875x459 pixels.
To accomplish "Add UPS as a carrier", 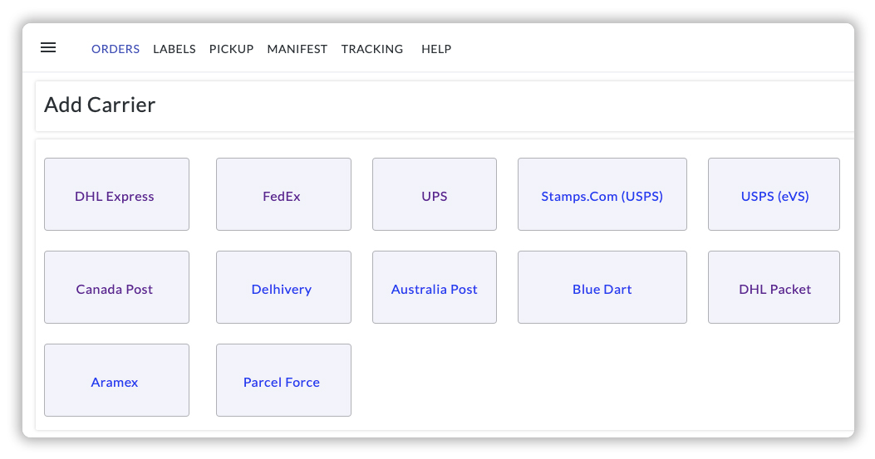I will 434,194.
